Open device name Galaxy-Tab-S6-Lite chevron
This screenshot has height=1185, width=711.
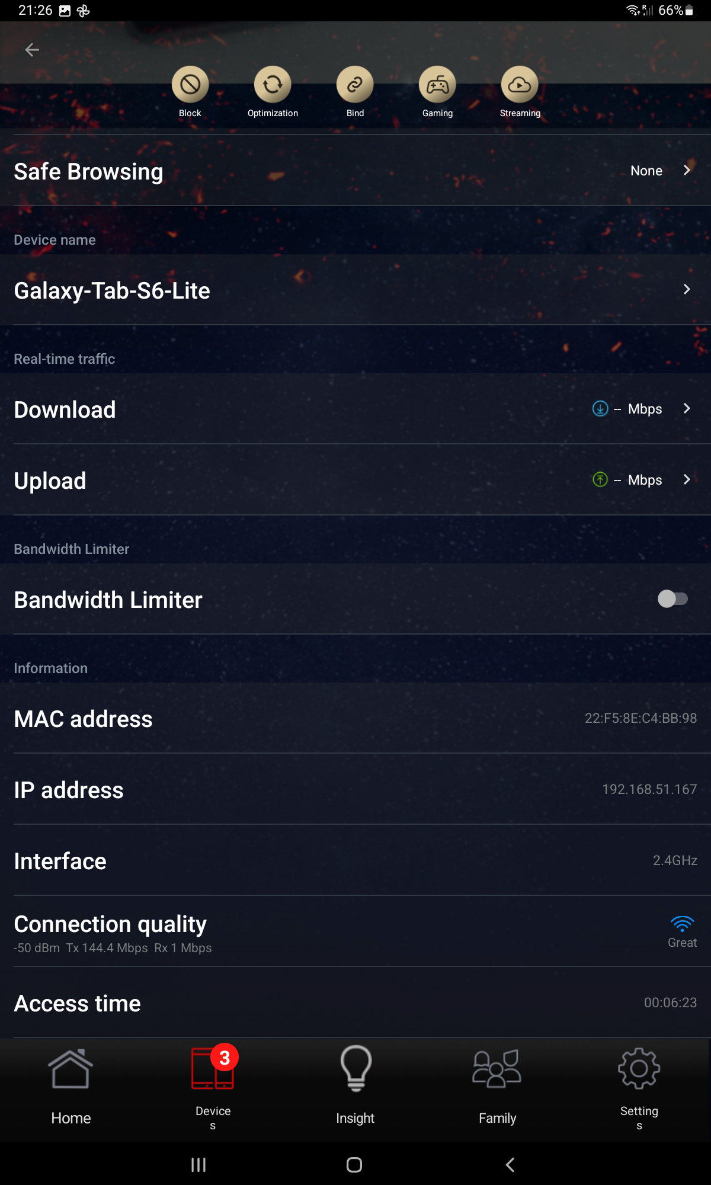pyautogui.click(x=687, y=290)
